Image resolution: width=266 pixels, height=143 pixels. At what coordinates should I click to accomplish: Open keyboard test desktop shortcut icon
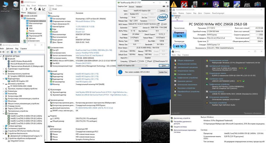(x=247, y=4)
